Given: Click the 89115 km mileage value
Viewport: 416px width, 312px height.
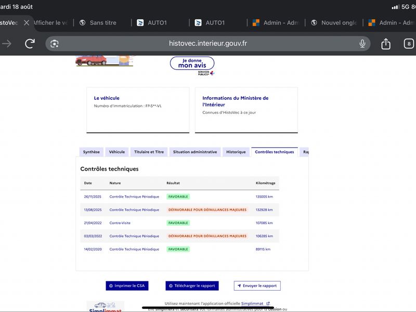Looking at the screenshot, I should (263, 249).
